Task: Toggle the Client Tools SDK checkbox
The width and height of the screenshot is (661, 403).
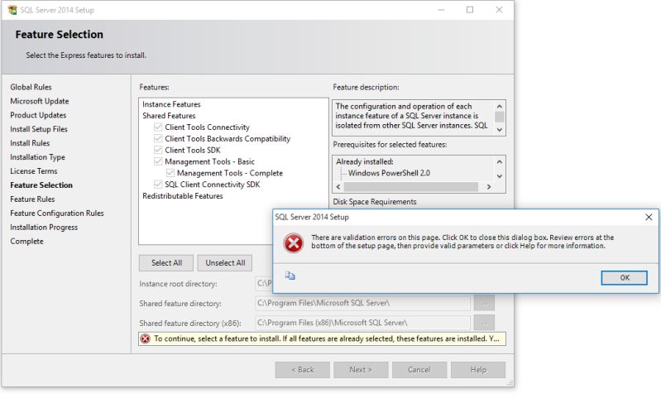Action: click(158, 150)
